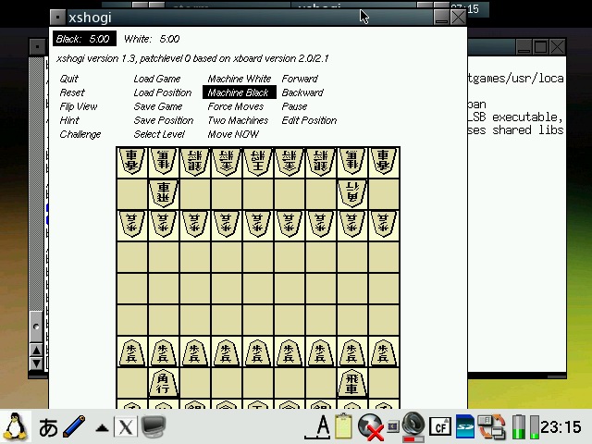Click the speaker volume icon in taskbar
The image size is (592, 444).
(413, 426)
